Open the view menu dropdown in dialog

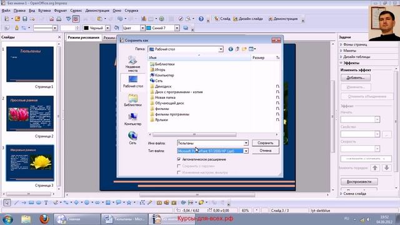coord(252,49)
